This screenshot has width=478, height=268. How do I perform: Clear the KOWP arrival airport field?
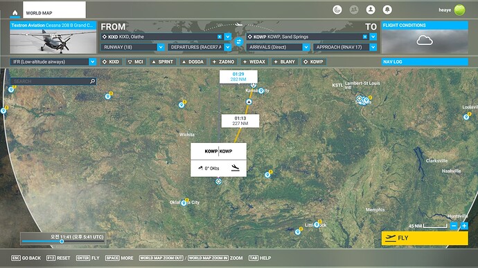point(365,37)
